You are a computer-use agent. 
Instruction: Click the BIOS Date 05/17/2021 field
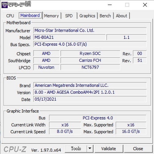pyautogui.click(x=90, y=99)
